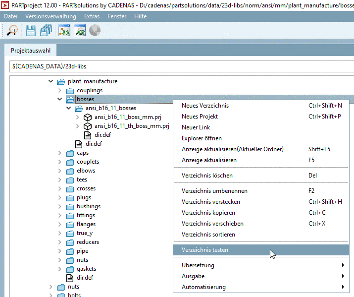Click the text search magnifier toolbar icon

click(x=13, y=31)
